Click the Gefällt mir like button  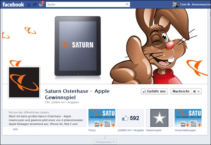[x=154, y=91]
